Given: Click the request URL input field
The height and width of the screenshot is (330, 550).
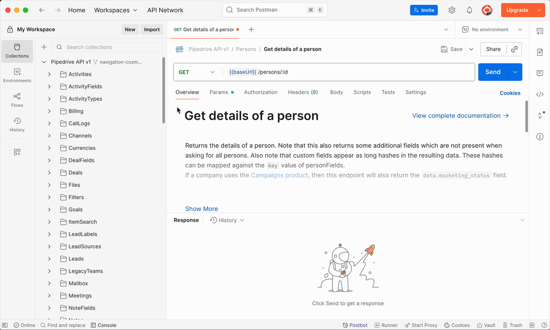Looking at the screenshot, I should coord(349,72).
